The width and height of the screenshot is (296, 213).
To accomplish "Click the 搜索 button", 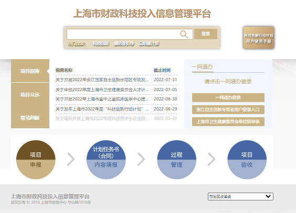I will pyautogui.click(x=206, y=34).
